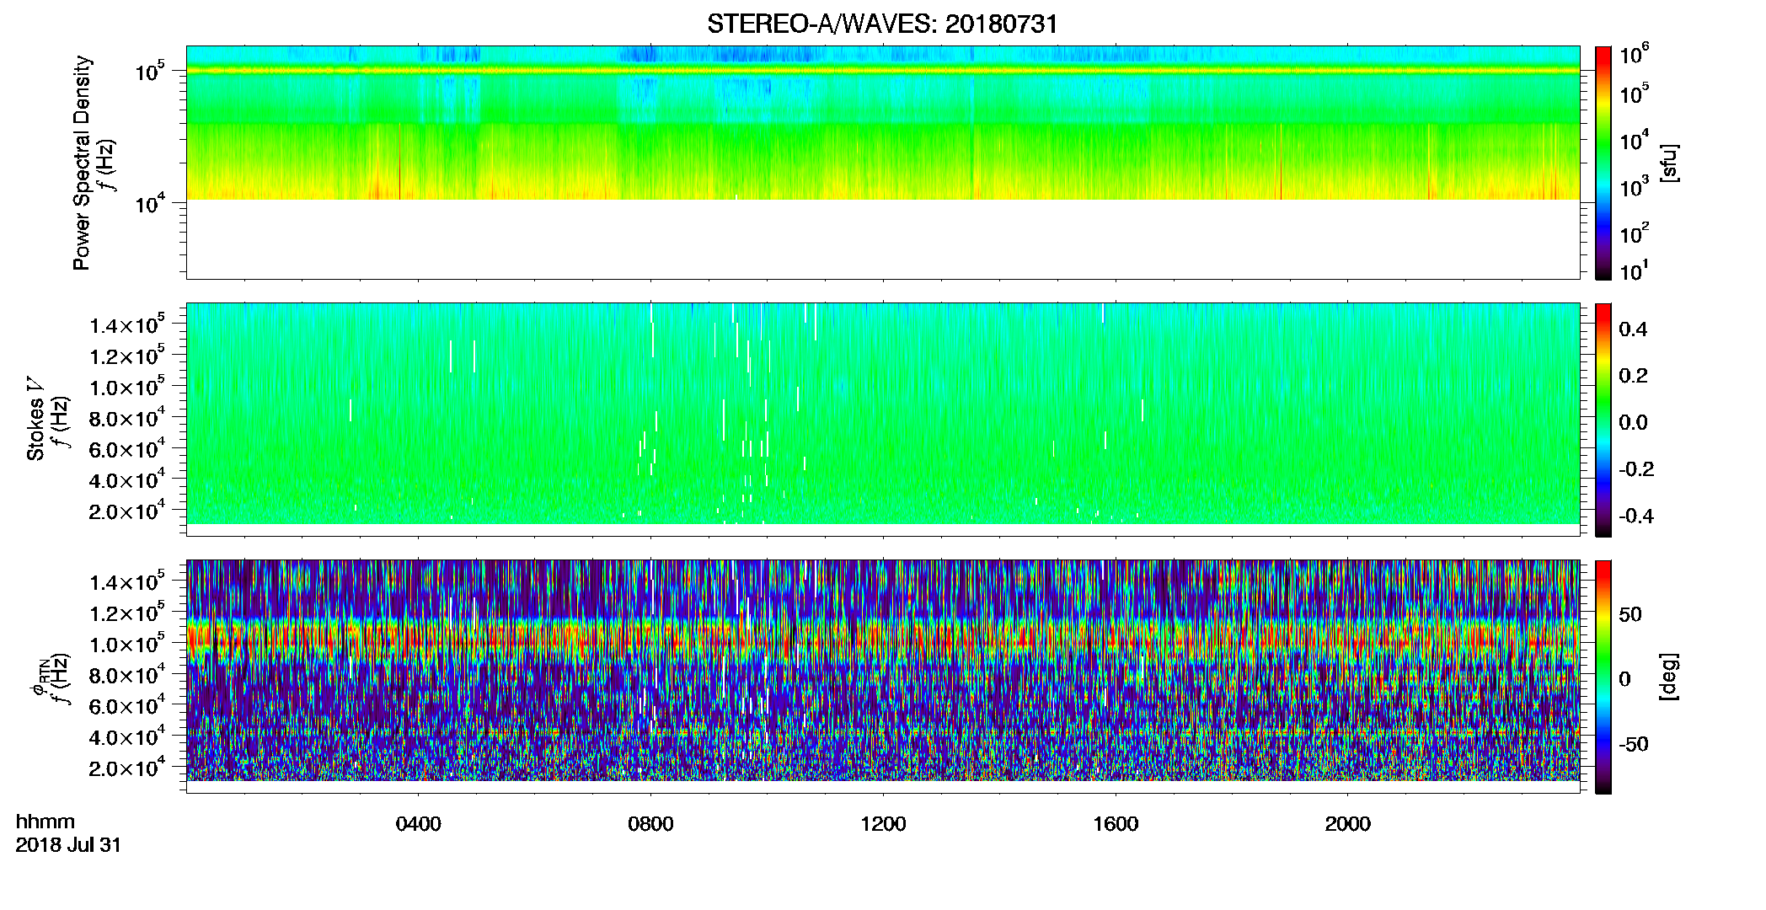Click the hhmm axis label
This screenshot has width=1766, height=910.
tap(45, 822)
